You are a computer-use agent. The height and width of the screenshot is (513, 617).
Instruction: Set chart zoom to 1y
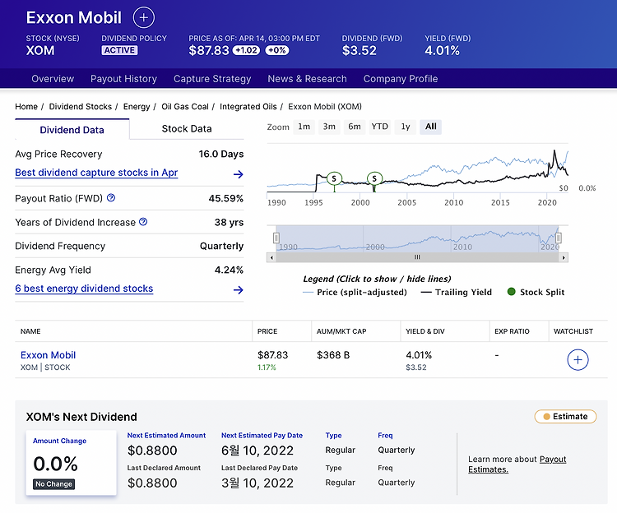pos(406,127)
